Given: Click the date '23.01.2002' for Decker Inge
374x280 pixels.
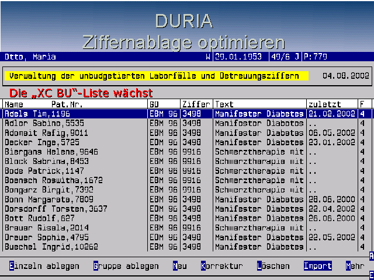Looking at the screenshot, I should [x=332, y=142].
